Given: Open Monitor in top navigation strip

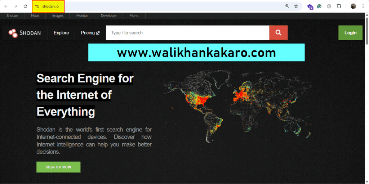Looking at the screenshot, I should coord(82,16).
